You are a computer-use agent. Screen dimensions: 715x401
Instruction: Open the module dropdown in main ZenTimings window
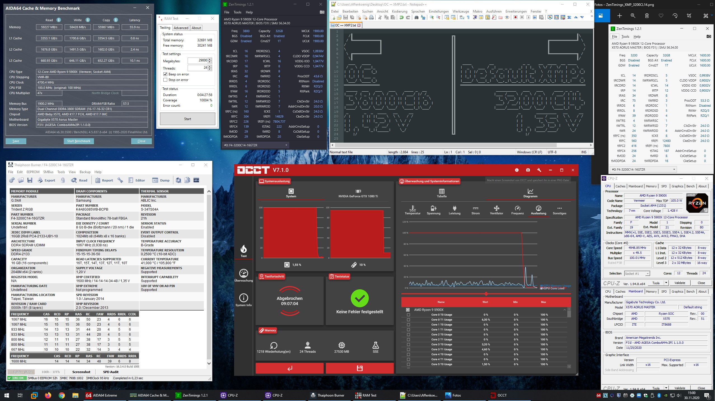tap(256, 145)
